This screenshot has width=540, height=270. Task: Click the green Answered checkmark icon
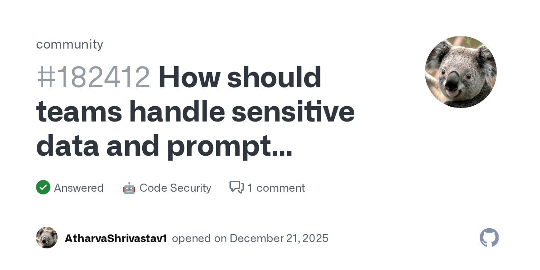[x=43, y=187]
